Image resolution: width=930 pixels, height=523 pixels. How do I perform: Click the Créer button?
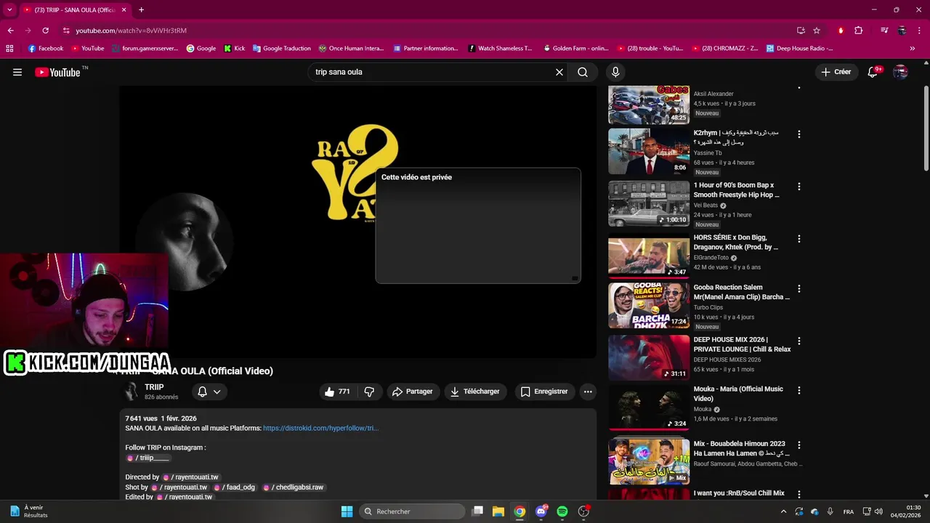coord(836,72)
